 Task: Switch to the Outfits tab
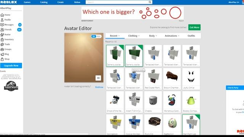click(191, 36)
